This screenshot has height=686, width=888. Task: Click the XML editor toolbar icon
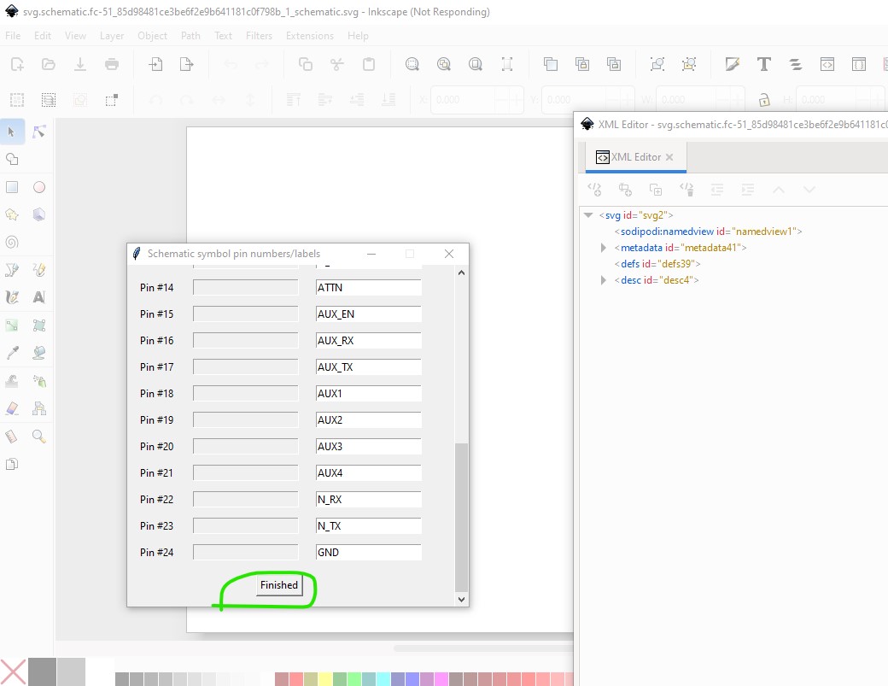pos(827,64)
